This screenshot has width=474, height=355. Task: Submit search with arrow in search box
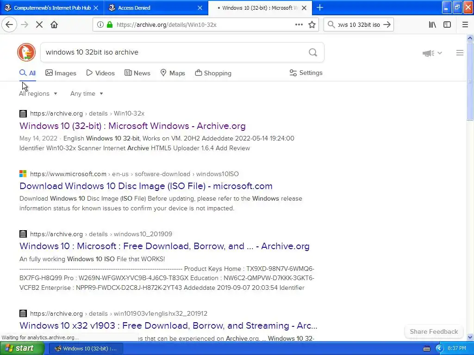coord(387,24)
